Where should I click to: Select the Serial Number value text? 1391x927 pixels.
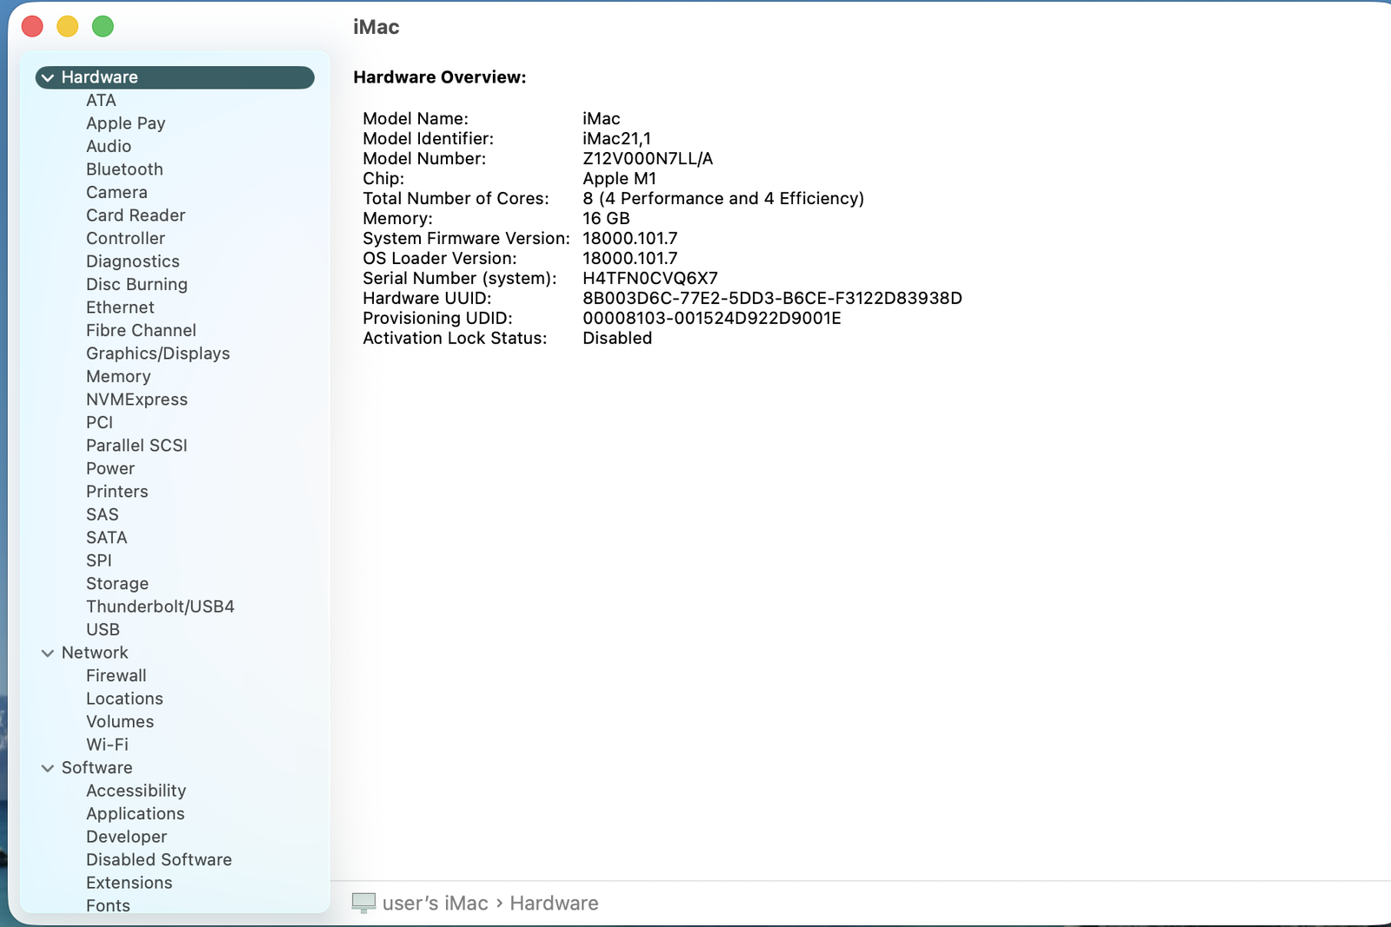(x=649, y=279)
